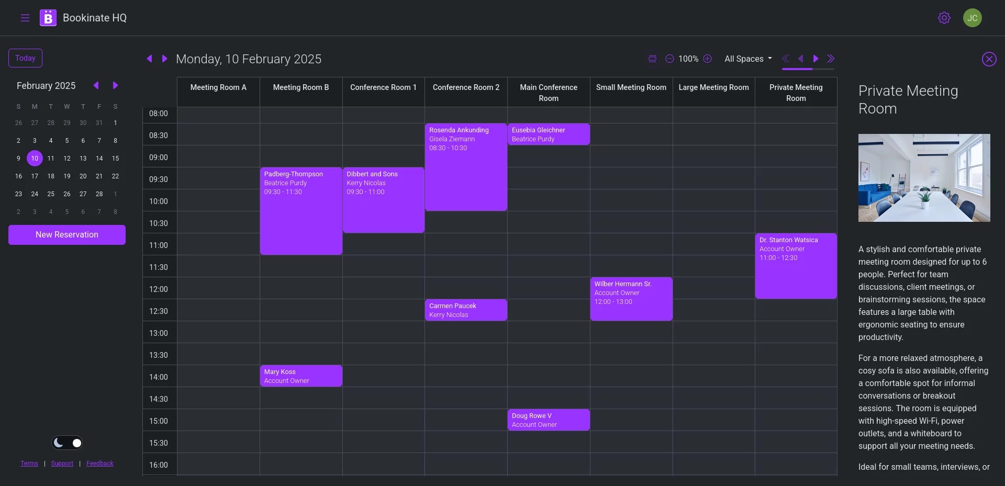Open the Dr. Stanton Watsica reservation
The width and height of the screenshot is (1005, 486).
pos(796,266)
